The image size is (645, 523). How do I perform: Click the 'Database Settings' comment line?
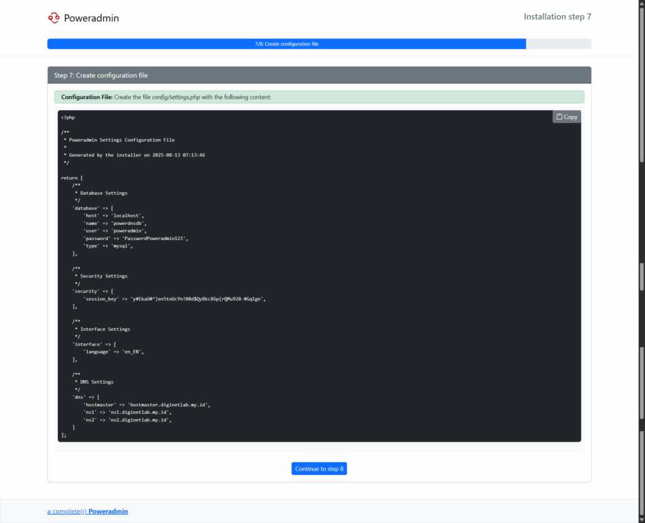101,193
